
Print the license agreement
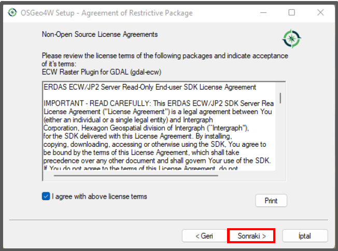click(x=271, y=201)
